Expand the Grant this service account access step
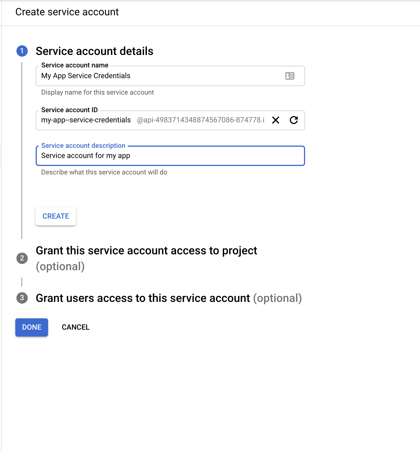Image resolution: width=420 pixels, height=452 pixels. (146, 251)
